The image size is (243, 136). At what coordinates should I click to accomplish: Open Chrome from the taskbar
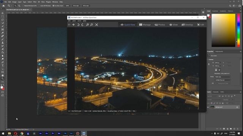(22, 133)
